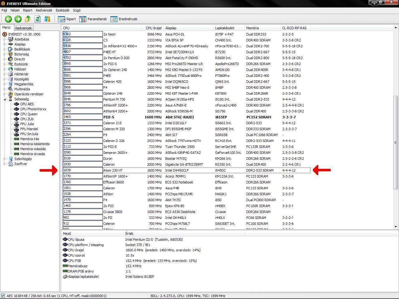
Task: Expand the Alaplap tree node
Action: pos(5,44)
